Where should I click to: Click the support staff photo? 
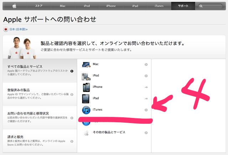22,48
